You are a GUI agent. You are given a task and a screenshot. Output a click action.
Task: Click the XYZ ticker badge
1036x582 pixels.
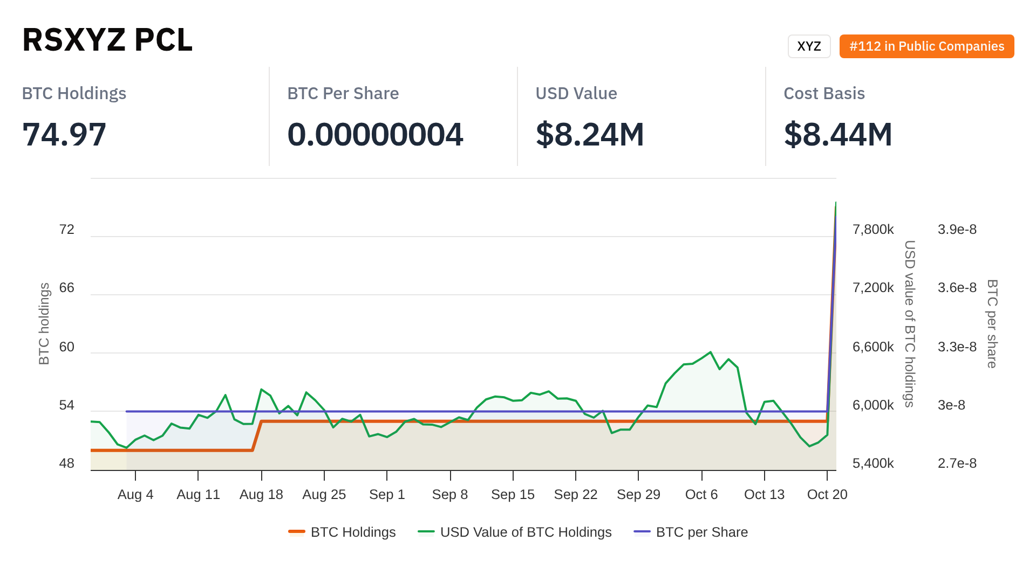[x=809, y=46]
